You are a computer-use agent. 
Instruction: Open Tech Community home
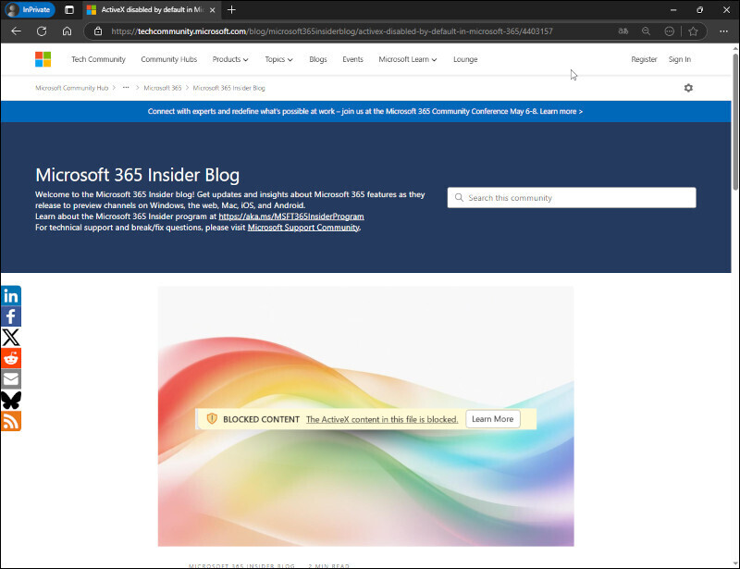[x=99, y=59]
